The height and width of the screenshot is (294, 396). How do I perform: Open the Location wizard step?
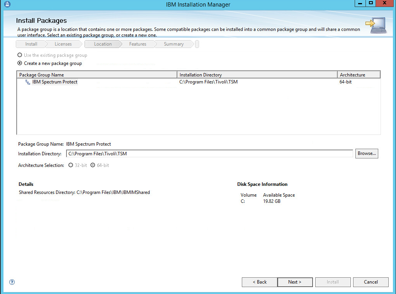(103, 44)
